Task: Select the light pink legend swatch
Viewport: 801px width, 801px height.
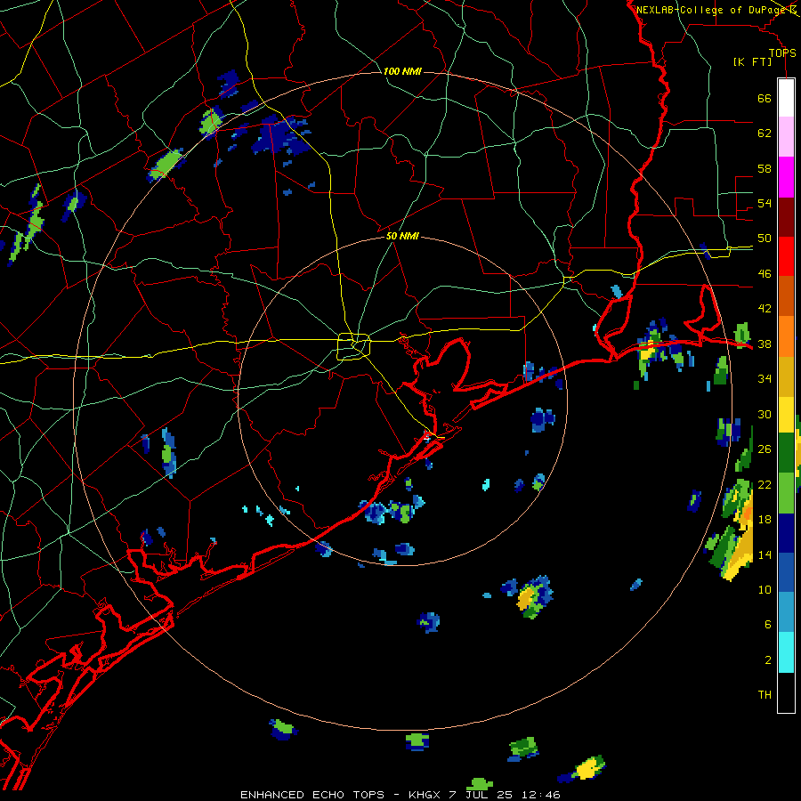Action: pos(786,137)
